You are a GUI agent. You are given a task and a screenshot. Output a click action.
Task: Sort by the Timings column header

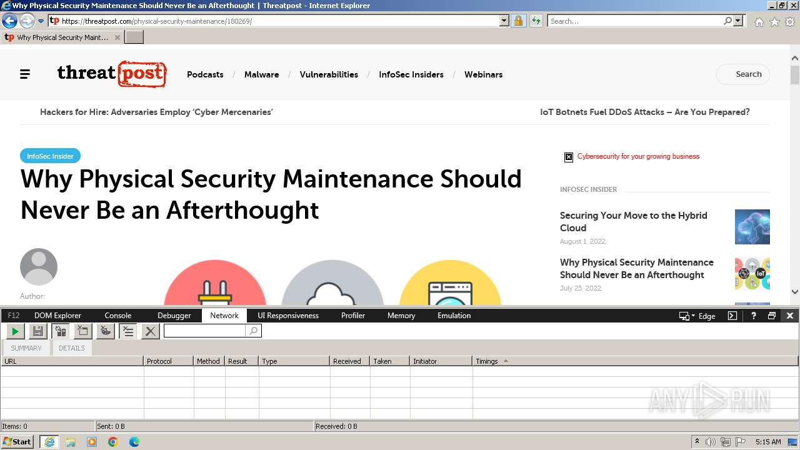[x=636, y=361]
